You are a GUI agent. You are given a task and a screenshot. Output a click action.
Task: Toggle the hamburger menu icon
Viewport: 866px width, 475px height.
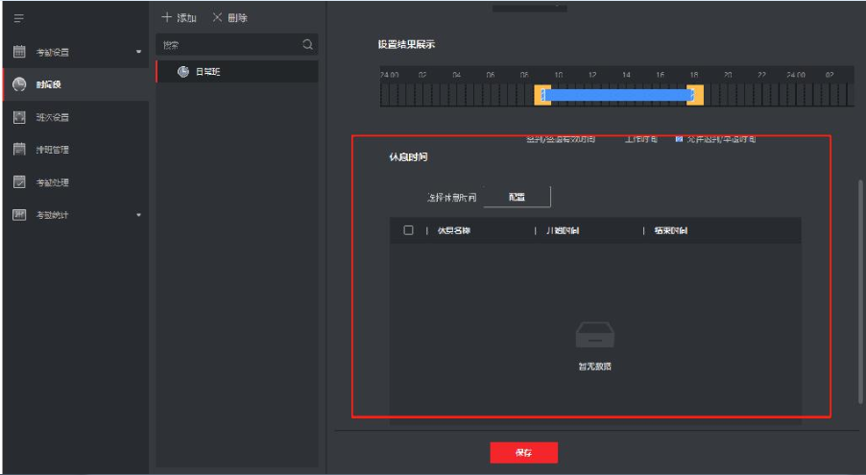pos(19,19)
